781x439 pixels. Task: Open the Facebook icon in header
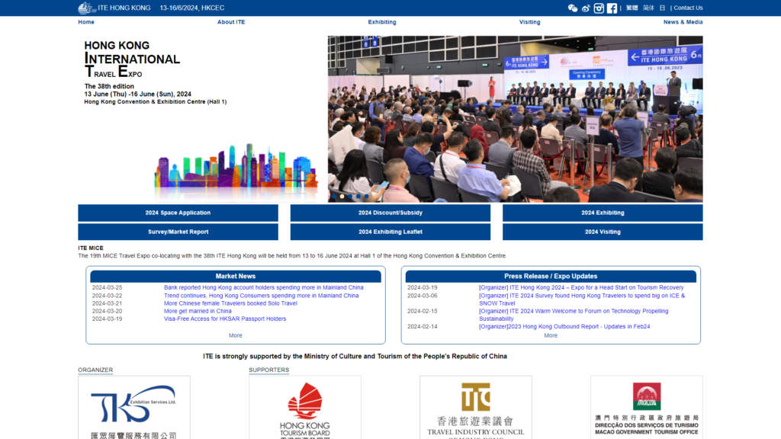click(612, 8)
